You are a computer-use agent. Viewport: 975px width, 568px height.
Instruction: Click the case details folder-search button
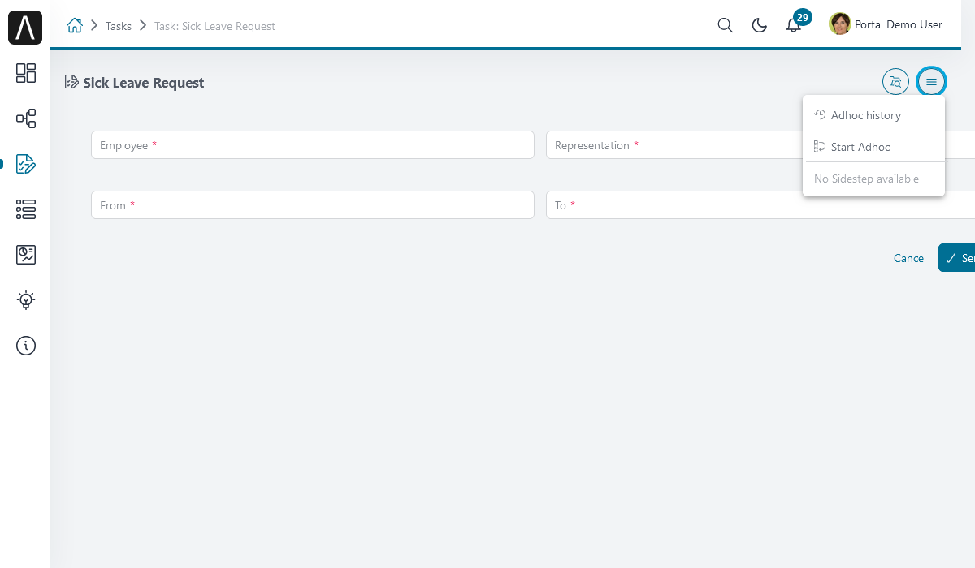click(x=895, y=81)
